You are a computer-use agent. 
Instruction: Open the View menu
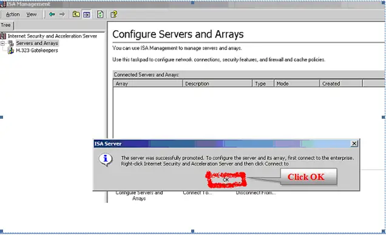coord(32,15)
